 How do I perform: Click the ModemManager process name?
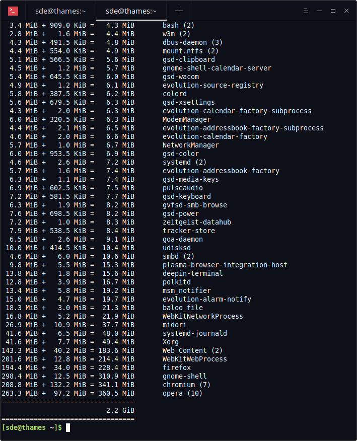(186, 119)
